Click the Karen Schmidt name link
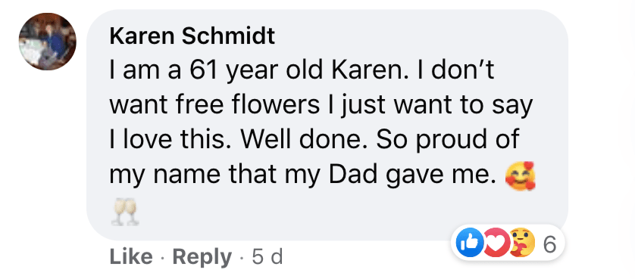 (x=192, y=37)
